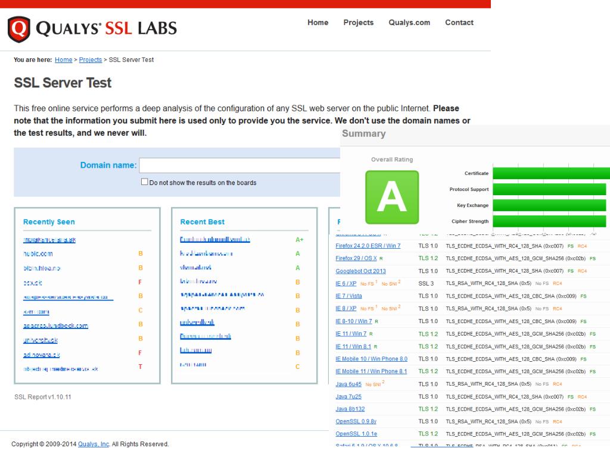This screenshot has height=457, width=610.
Task: Click the 'Overall Rating' label
Action: click(392, 159)
